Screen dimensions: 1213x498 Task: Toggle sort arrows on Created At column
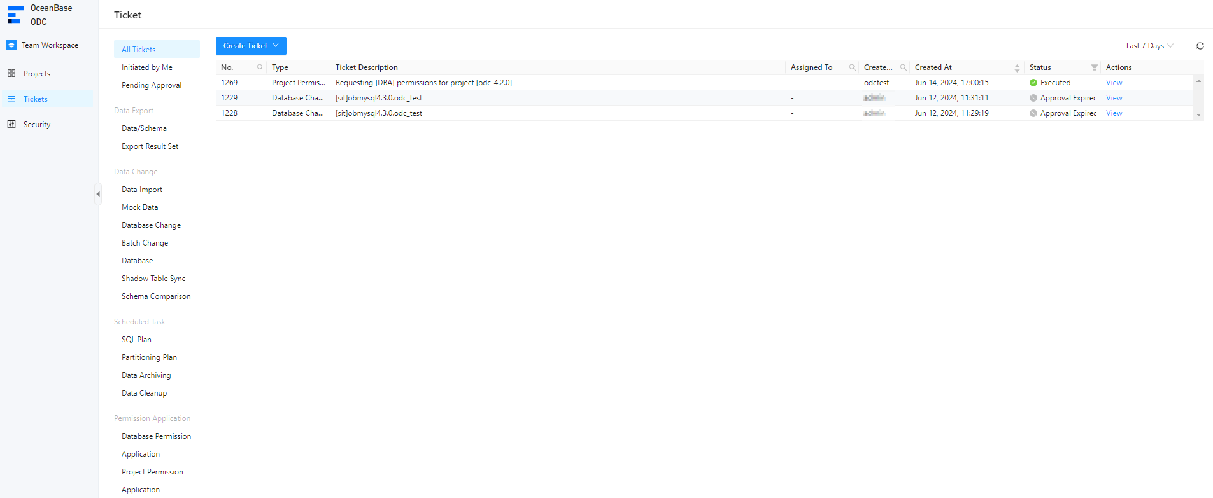tap(1017, 67)
